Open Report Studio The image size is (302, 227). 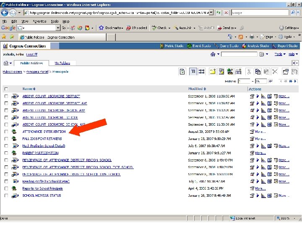click(285, 46)
